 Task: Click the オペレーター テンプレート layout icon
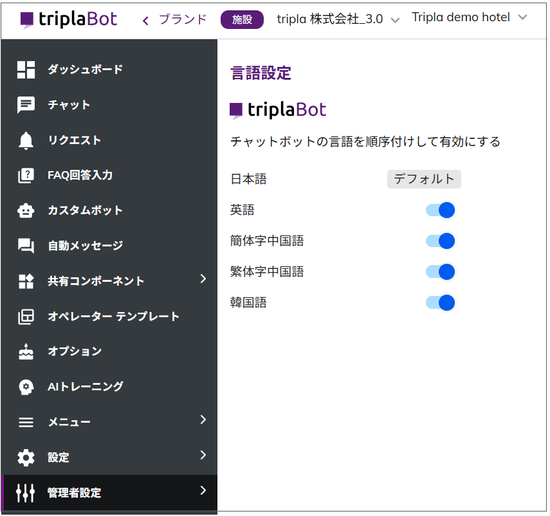pos(26,317)
